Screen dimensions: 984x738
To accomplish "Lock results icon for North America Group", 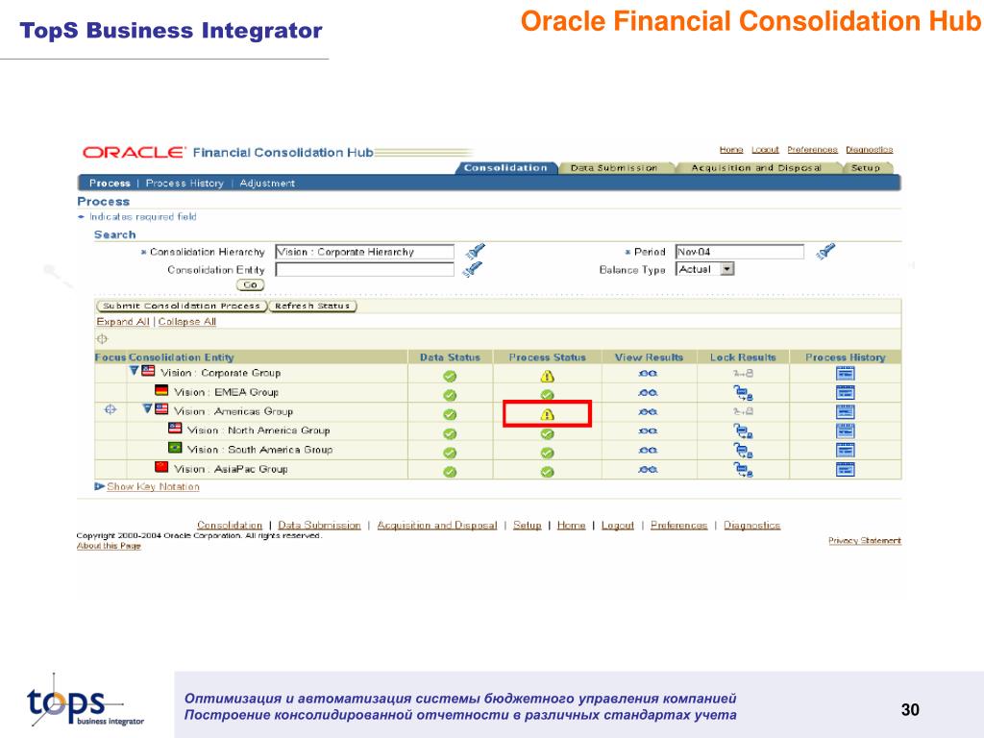I will point(743,431).
